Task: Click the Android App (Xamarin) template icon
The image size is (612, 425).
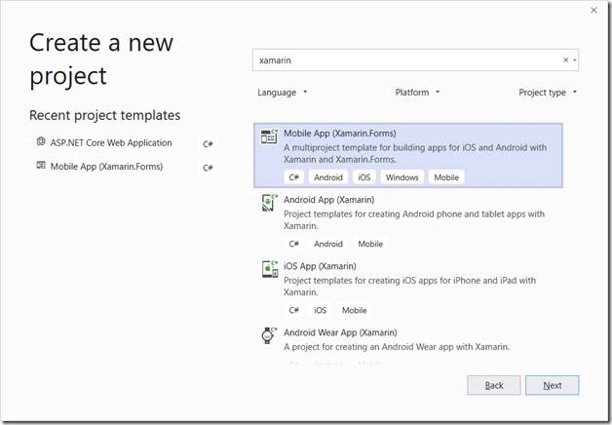Action: point(268,203)
